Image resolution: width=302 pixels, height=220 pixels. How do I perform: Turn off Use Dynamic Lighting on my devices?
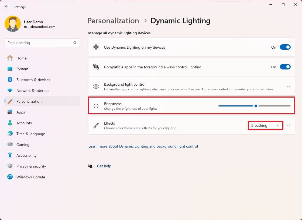pos(285,47)
